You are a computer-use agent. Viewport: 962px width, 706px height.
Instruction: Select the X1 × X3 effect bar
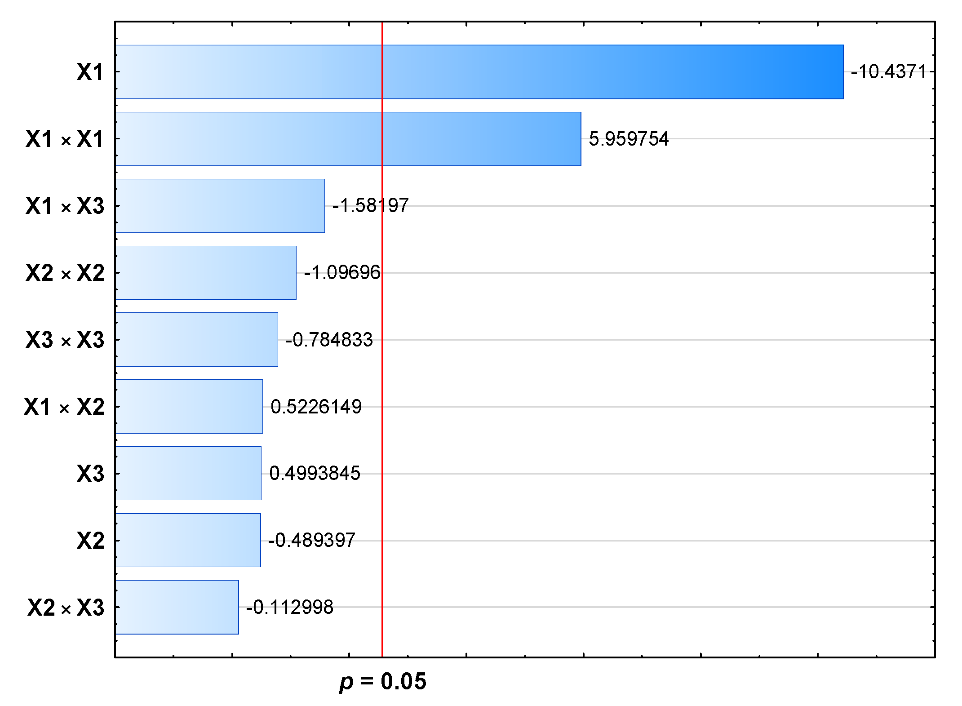tap(220, 206)
